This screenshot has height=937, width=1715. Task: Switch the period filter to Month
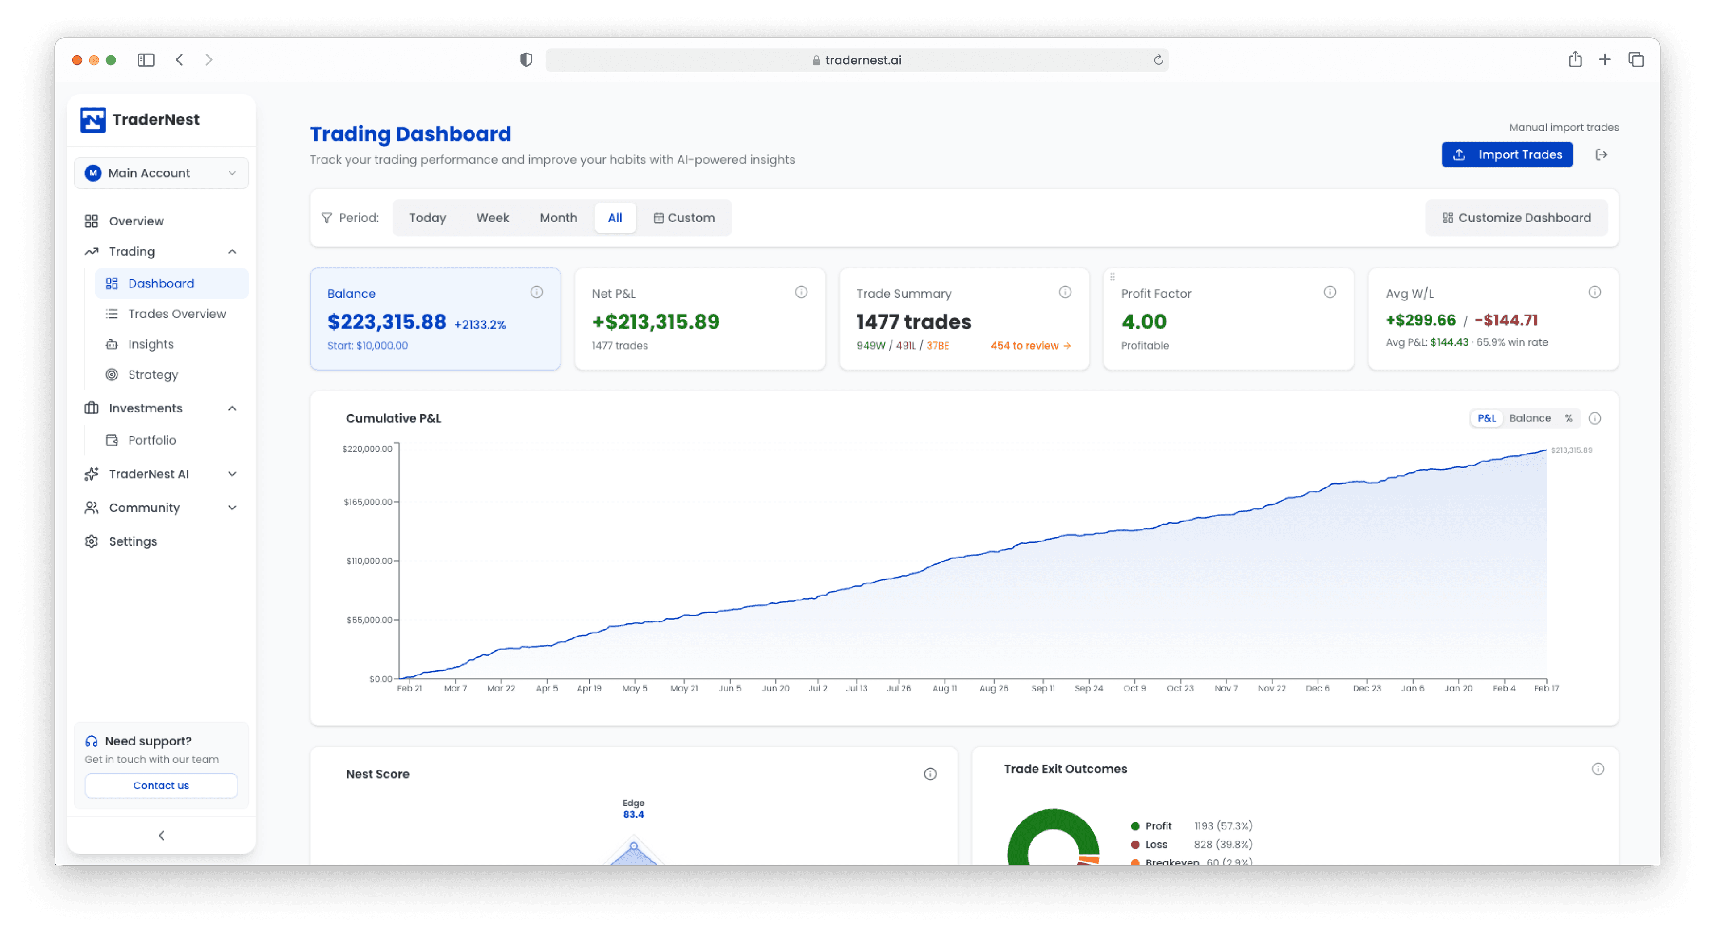tap(558, 217)
